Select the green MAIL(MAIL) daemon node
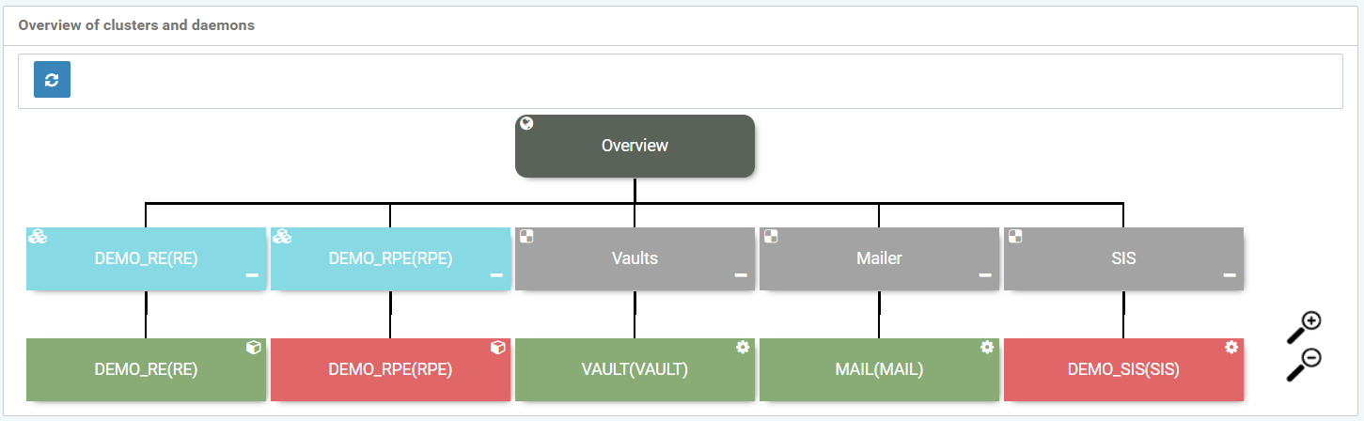The height and width of the screenshot is (421, 1364). pos(879,370)
